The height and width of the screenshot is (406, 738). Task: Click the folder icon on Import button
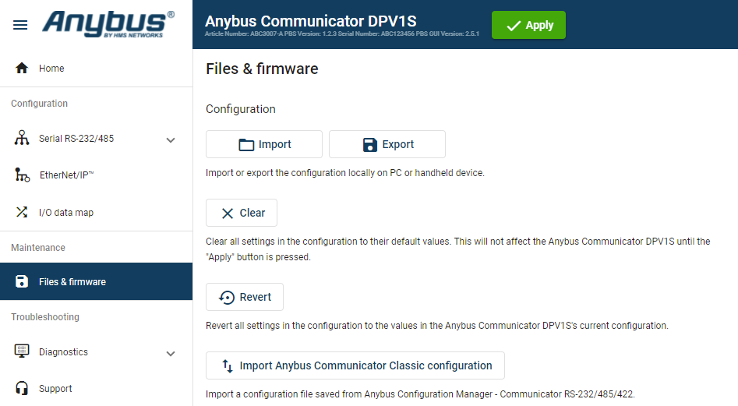click(x=246, y=144)
